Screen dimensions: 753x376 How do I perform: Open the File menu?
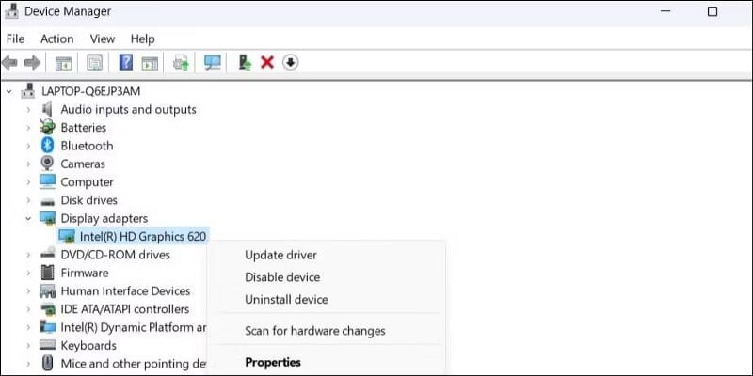pyautogui.click(x=15, y=39)
